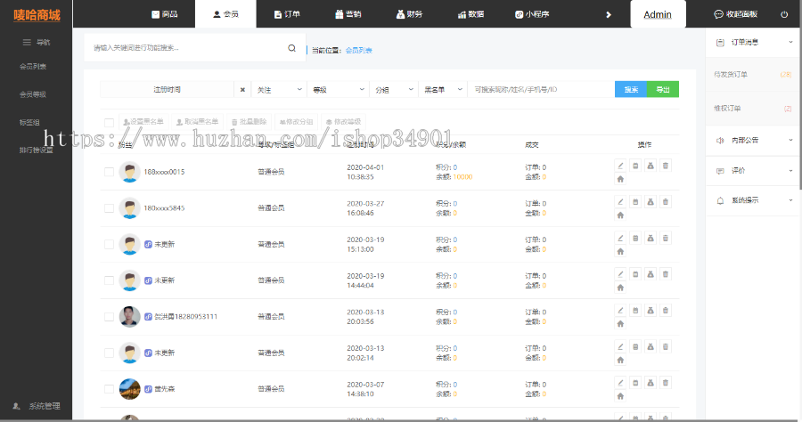The height and width of the screenshot is (422, 802).
Task: Open 标签组 in the left sidebar
Action: [29, 123]
